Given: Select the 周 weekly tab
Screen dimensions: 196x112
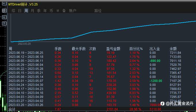Looking at the screenshot, I should click(x=26, y=11).
